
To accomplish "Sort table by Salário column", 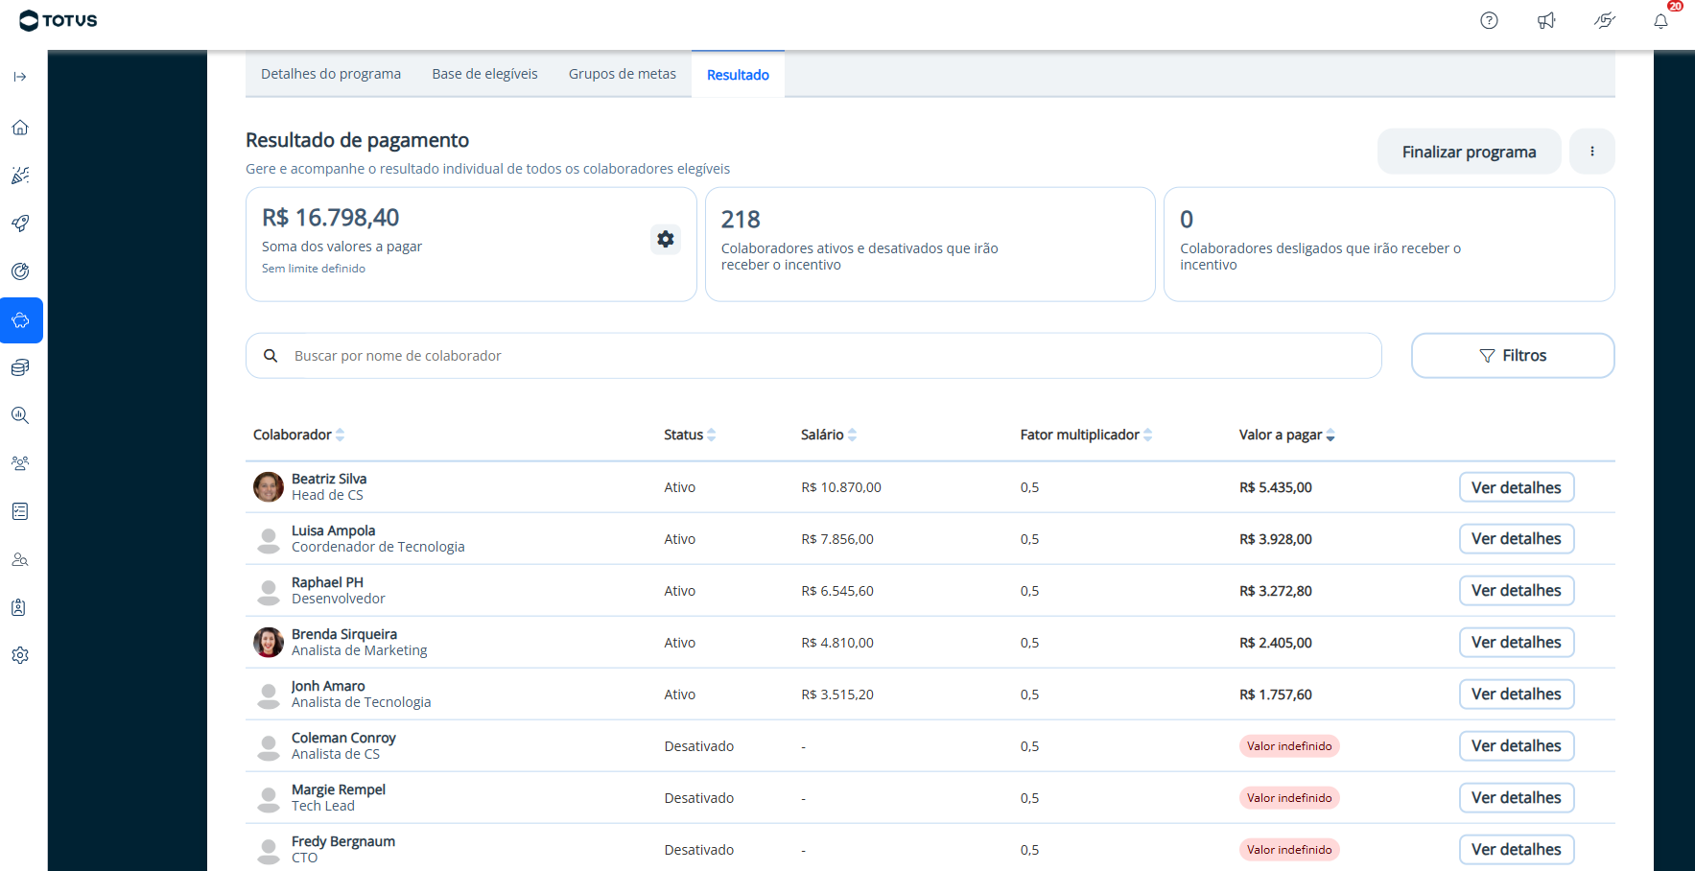I will [852, 435].
